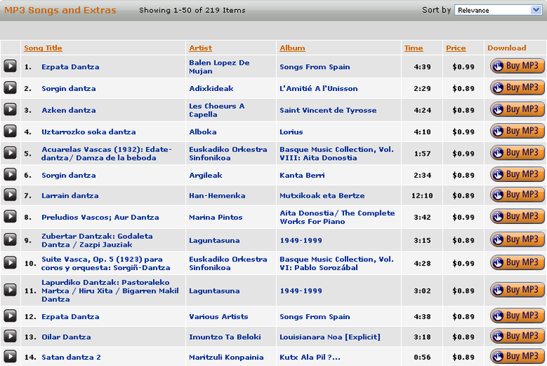
Task: Sort tracks by Time column
Action: pos(413,48)
